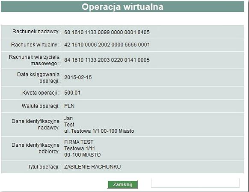Screen dimensions: 249x192
Task: Click the 'Rachunek wierzyciela masowego :' label
Action: 34,60
